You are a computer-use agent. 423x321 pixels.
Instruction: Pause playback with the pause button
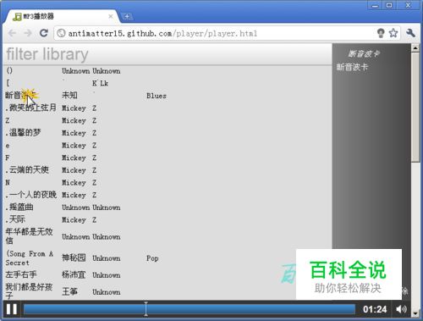click(12, 309)
